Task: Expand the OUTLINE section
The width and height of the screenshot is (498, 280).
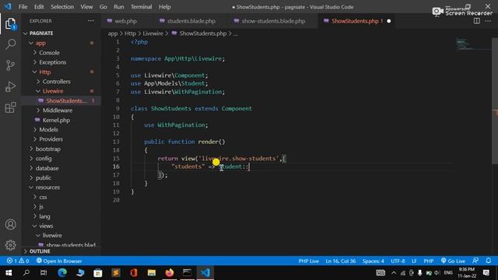Action: (x=40, y=251)
